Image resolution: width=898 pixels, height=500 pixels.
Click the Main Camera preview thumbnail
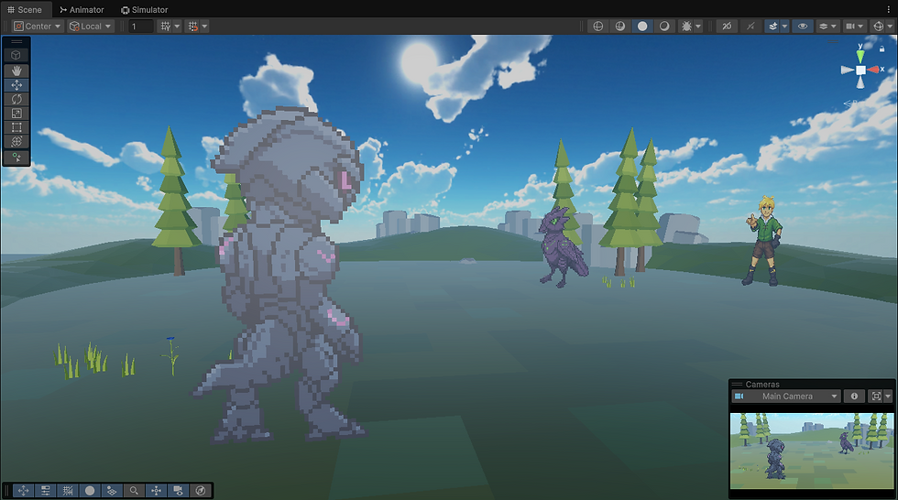(812, 451)
